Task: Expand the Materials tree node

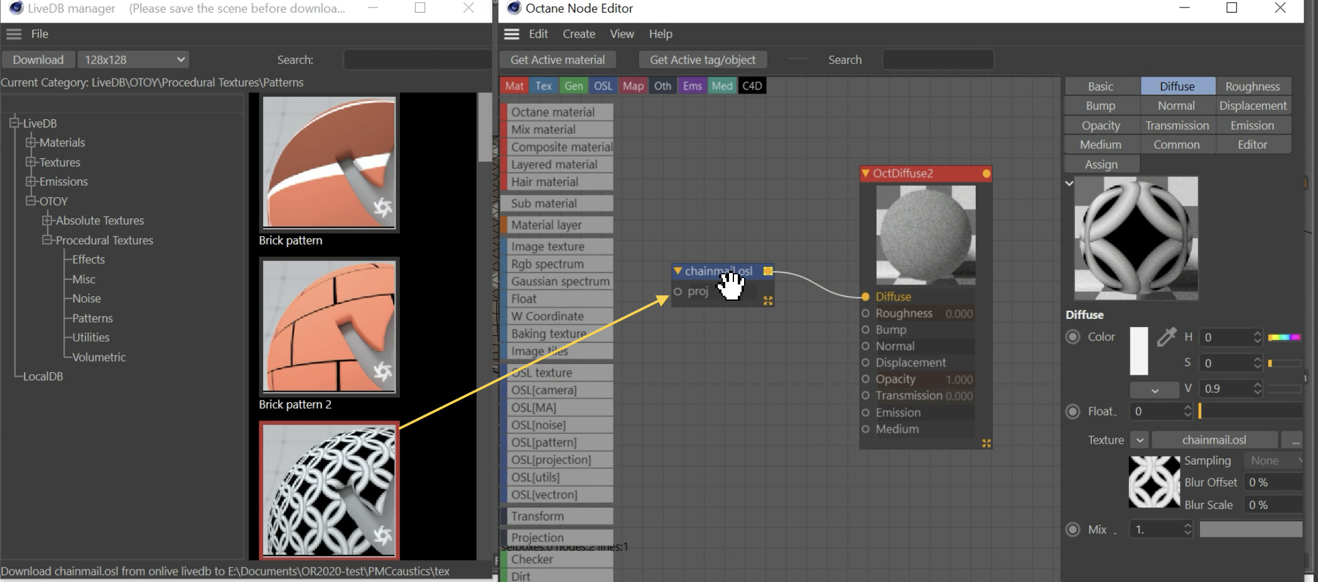Action: [30, 143]
